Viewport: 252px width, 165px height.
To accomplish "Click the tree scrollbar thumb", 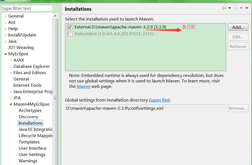I will pos(55,92).
